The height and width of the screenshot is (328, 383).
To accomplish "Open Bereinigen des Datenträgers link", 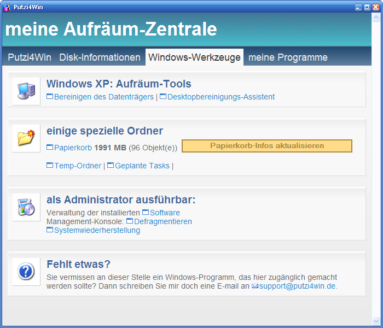I will [x=100, y=97].
